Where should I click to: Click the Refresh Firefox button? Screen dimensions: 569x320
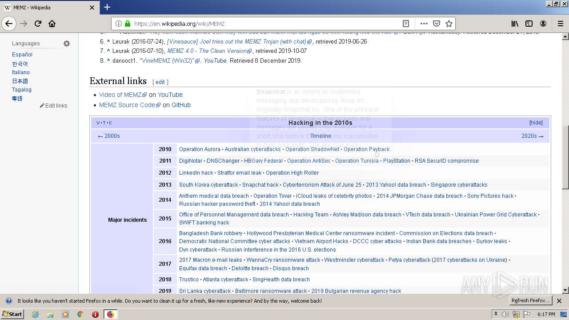click(x=530, y=301)
